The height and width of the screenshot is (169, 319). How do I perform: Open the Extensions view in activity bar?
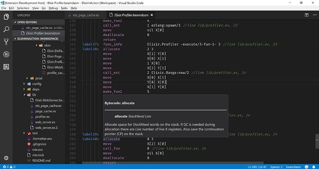click(x=6, y=66)
